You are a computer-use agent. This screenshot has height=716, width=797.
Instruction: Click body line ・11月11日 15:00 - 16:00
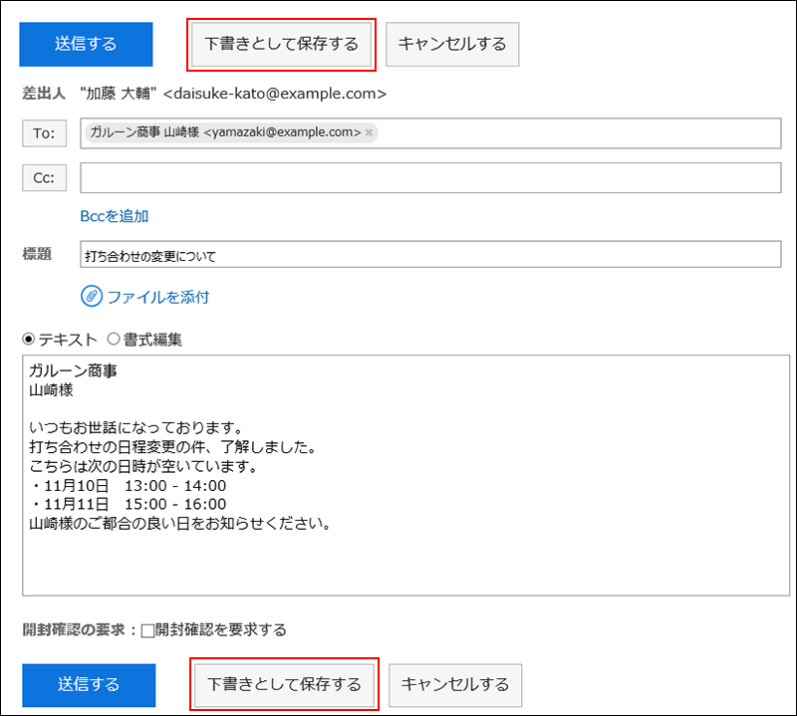point(129,504)
